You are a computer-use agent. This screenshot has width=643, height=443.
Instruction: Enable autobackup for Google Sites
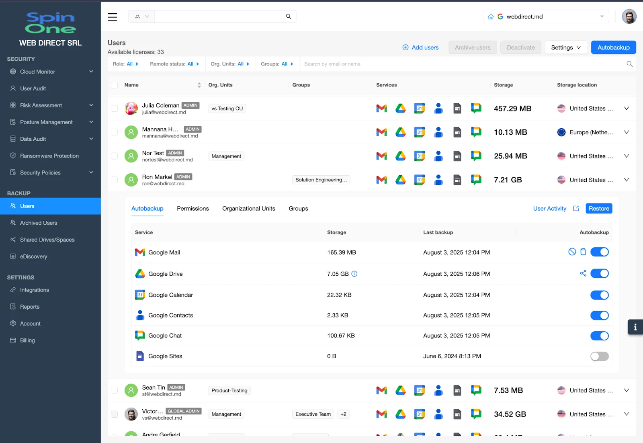click(x=599, y=356)
